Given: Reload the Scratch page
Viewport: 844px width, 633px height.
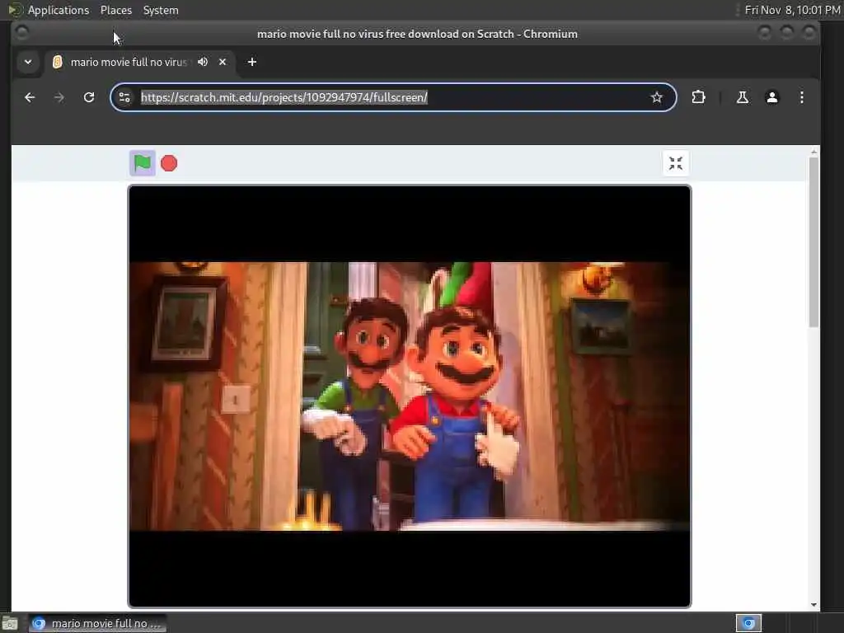Looking at the screenshot, I should click(x=89, y=97).
